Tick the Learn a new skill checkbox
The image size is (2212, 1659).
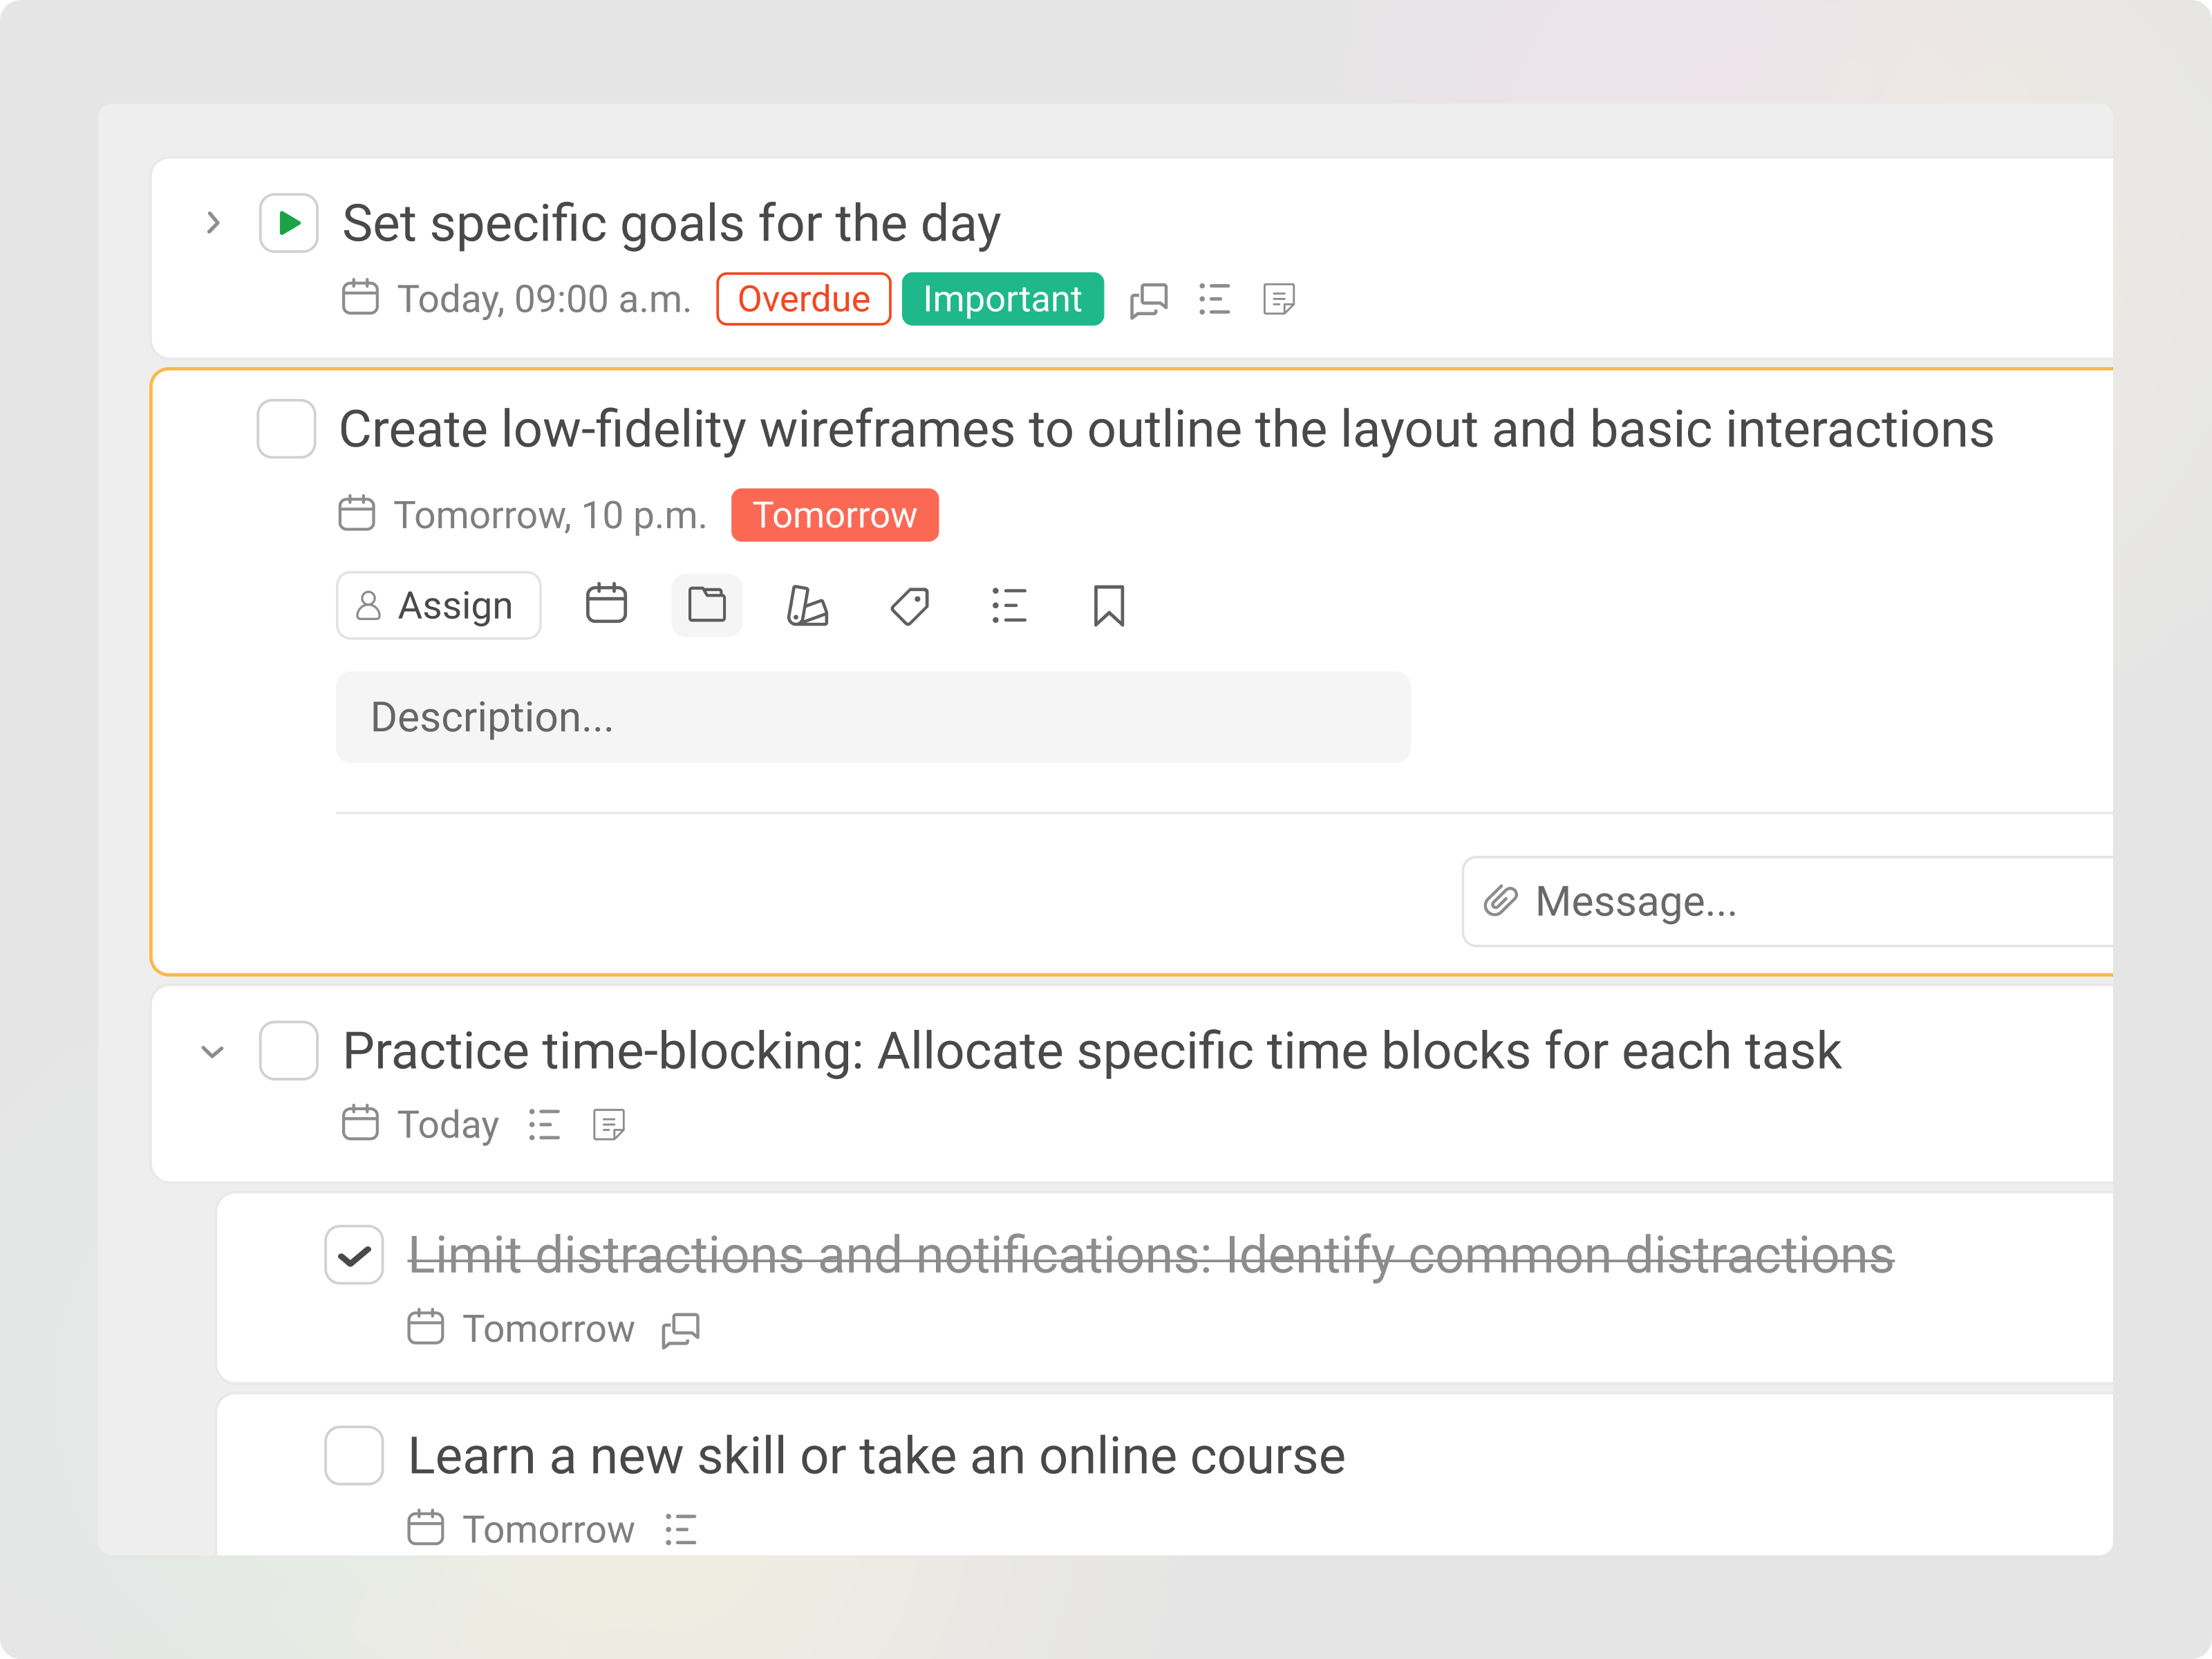coord(354,1456)
